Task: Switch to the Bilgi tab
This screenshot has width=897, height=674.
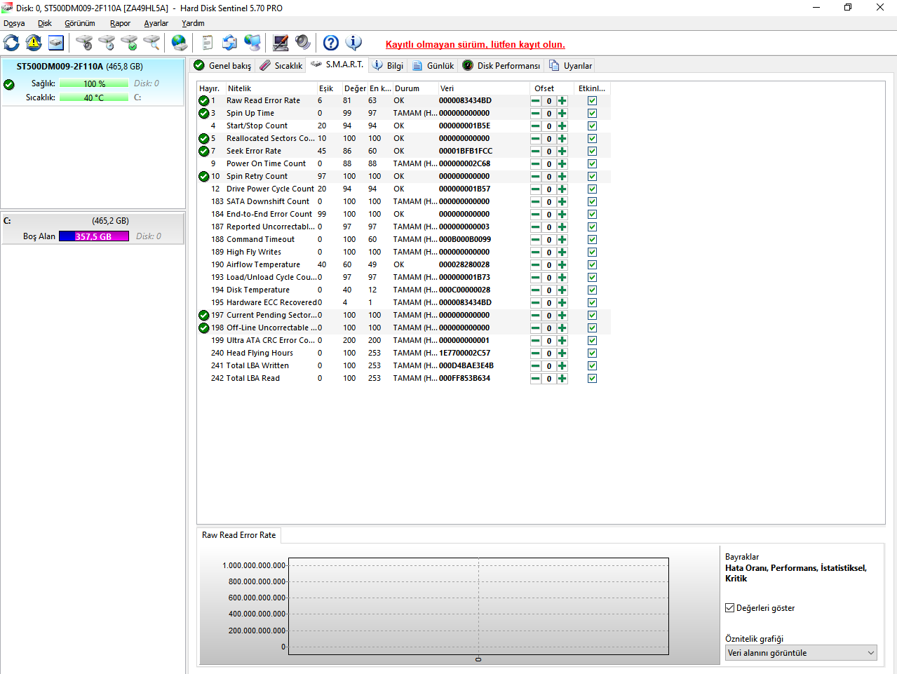Action: coord(388,65)
